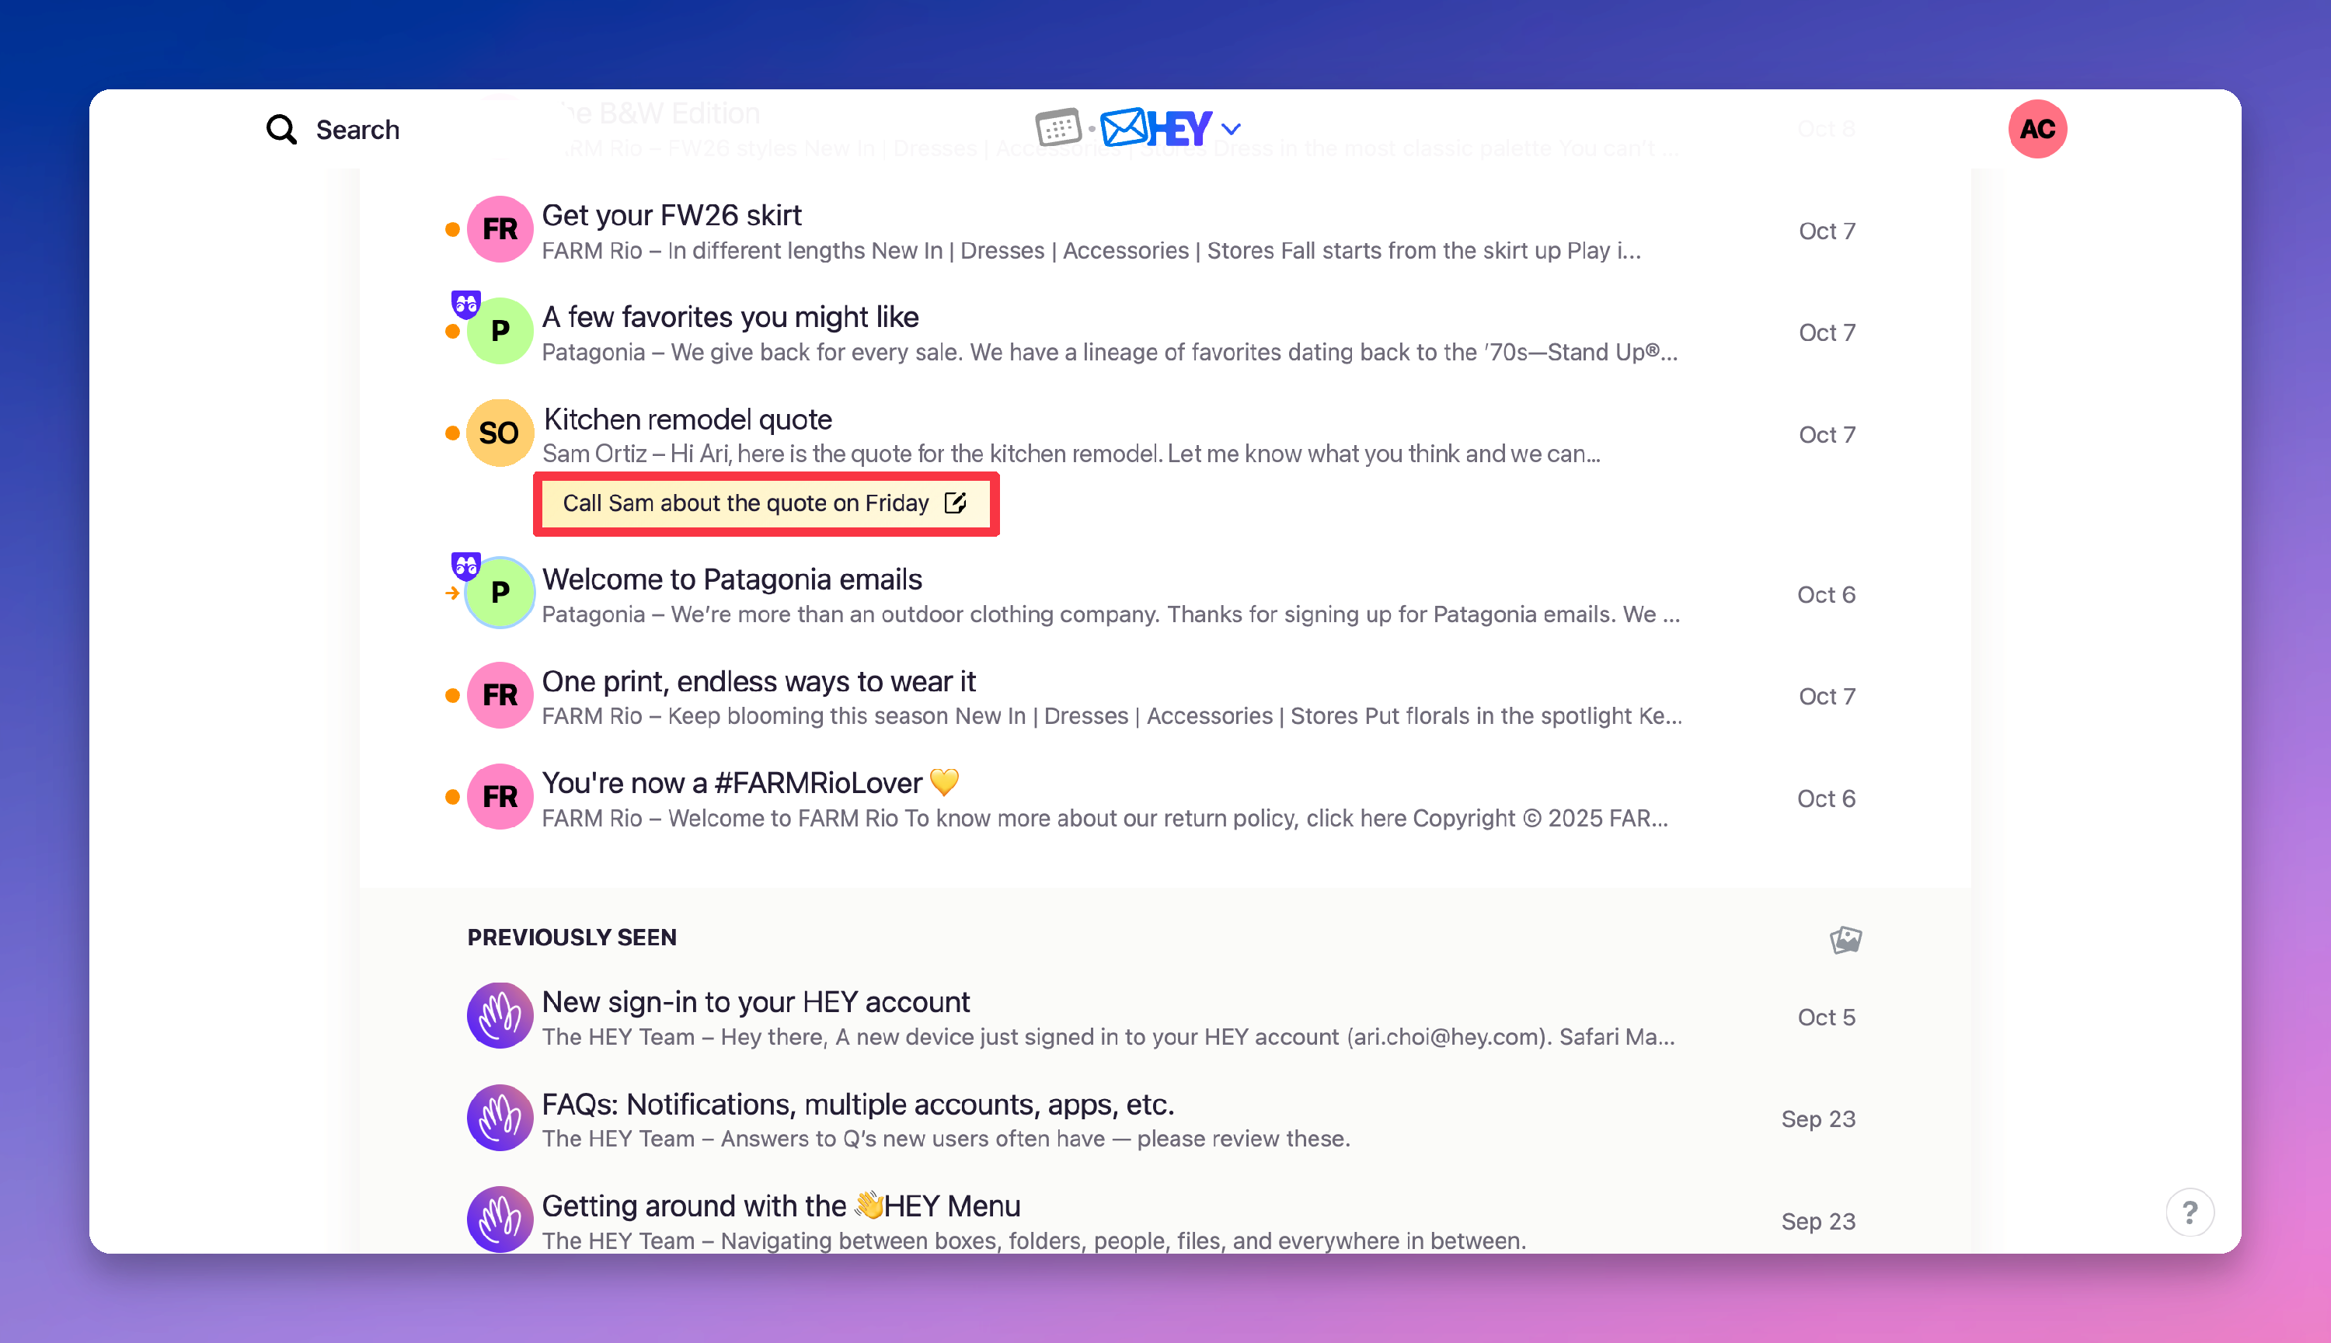The width and height of the screenshot is (2331, 1343).
Task: Click HEY Team avatar on FAQs email
Action: (500, 1117)
